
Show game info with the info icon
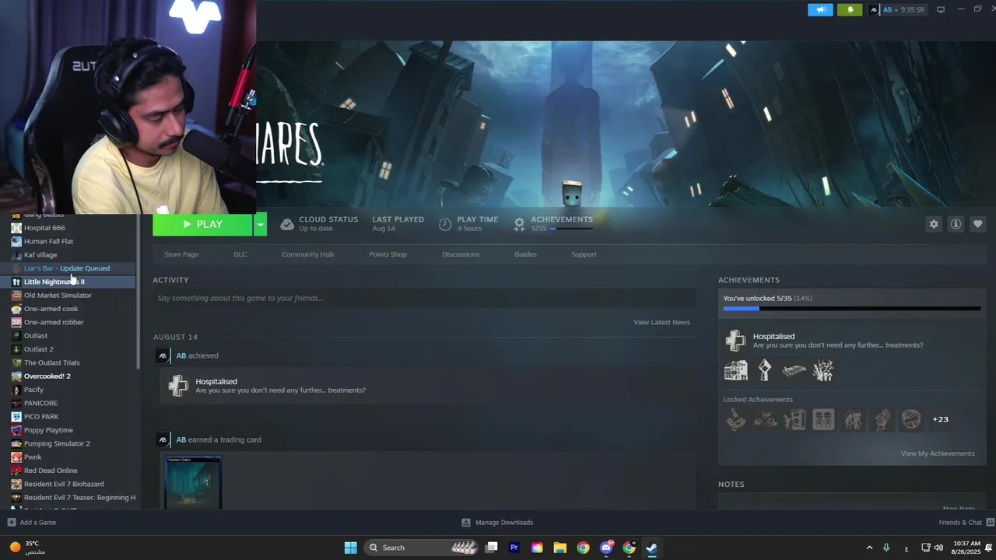(x=956, y=224)
